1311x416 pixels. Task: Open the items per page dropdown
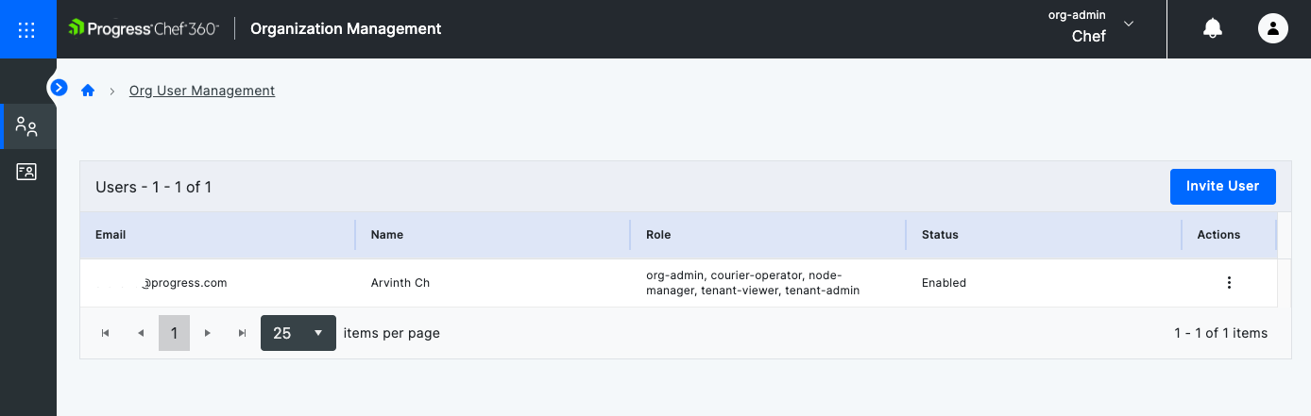point(298,333)
